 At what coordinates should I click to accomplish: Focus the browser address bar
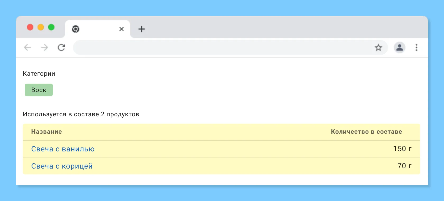(222, 47)
